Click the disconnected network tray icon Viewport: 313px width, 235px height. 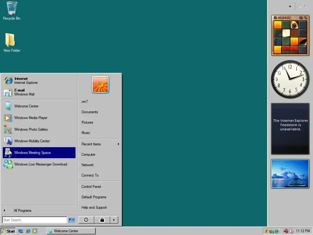tap(286, 231)
